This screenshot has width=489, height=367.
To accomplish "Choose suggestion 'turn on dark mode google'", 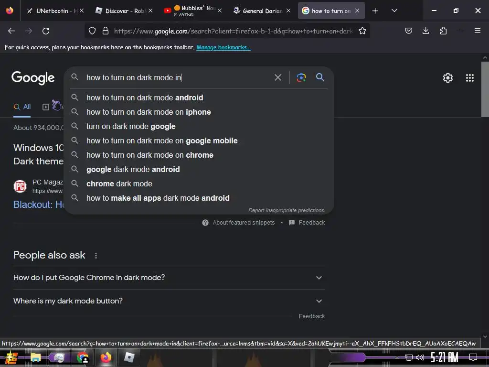I will (199, 126).
